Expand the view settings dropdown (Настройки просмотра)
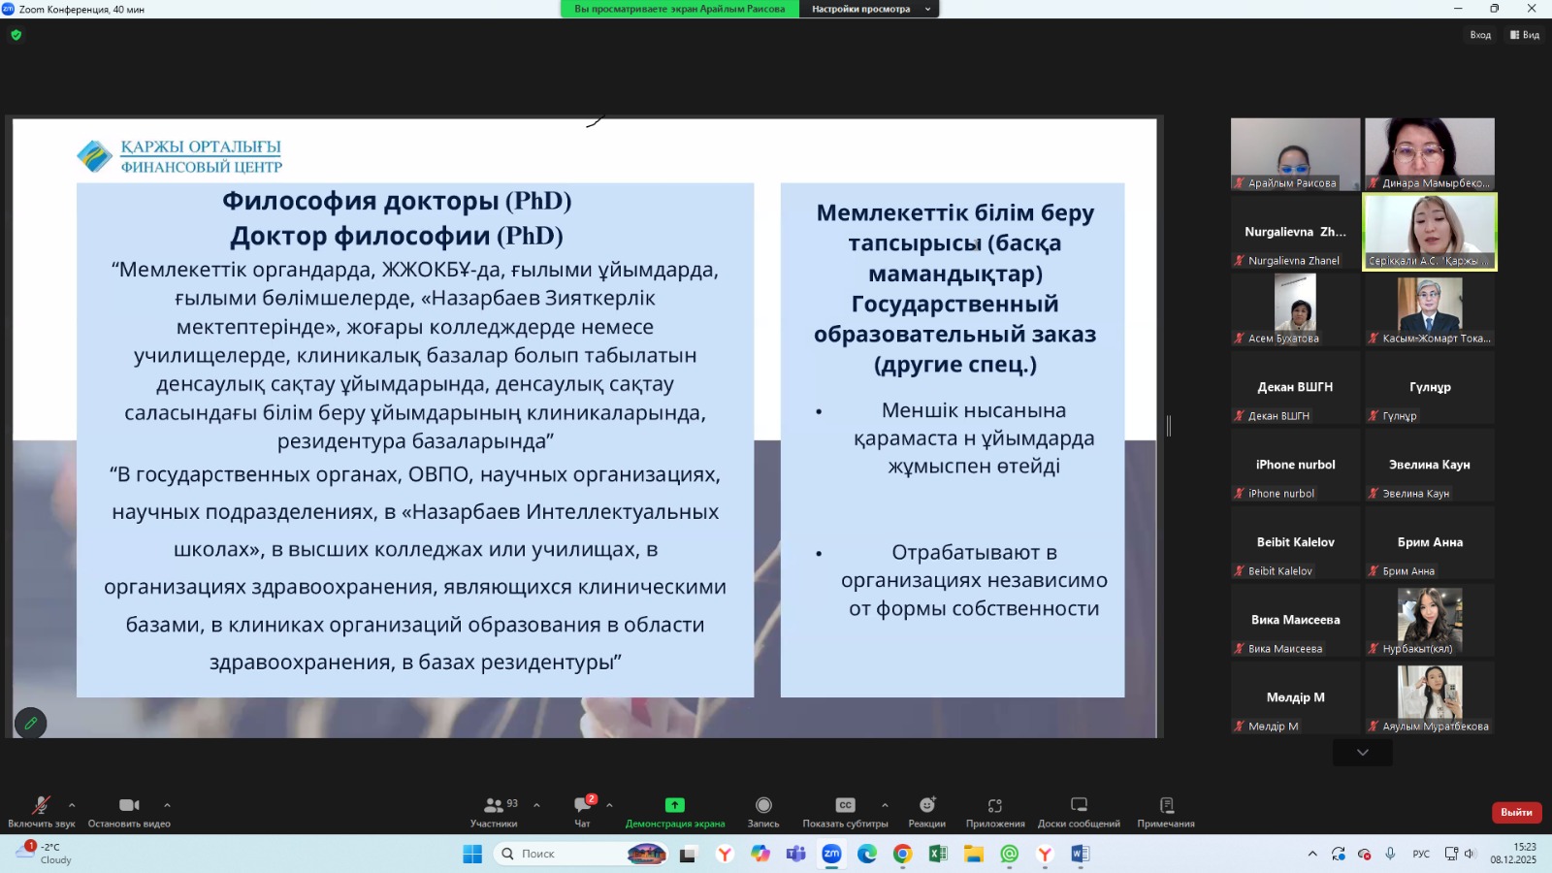This screenshot has height=873, width=1552. pos(868,9)
